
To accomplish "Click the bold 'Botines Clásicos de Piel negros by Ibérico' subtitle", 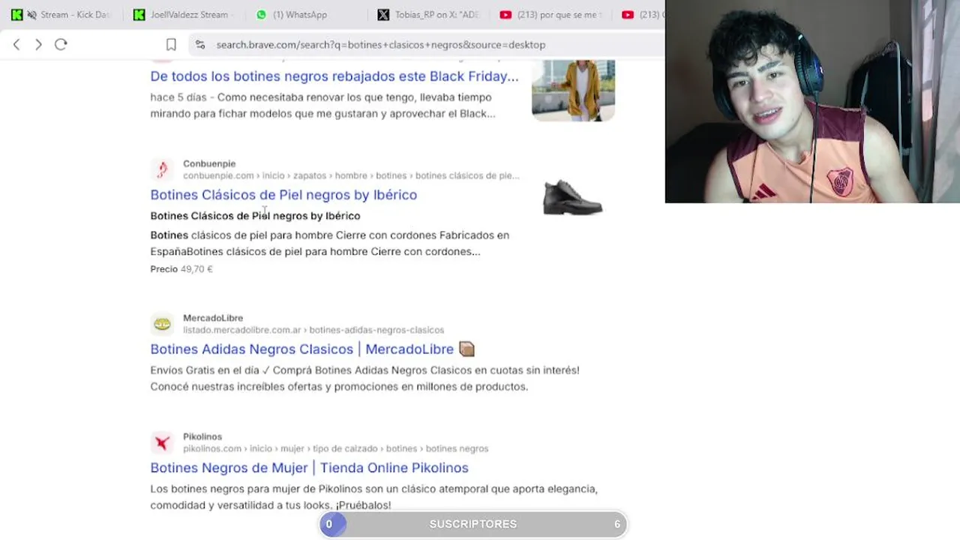I will 255,215.
